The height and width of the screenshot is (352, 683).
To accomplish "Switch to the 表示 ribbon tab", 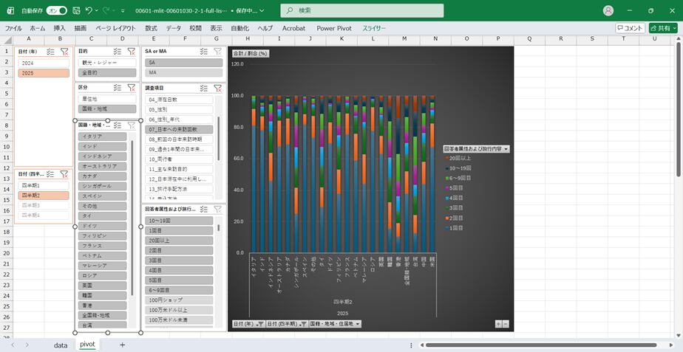I will click(x=216, y=28).
